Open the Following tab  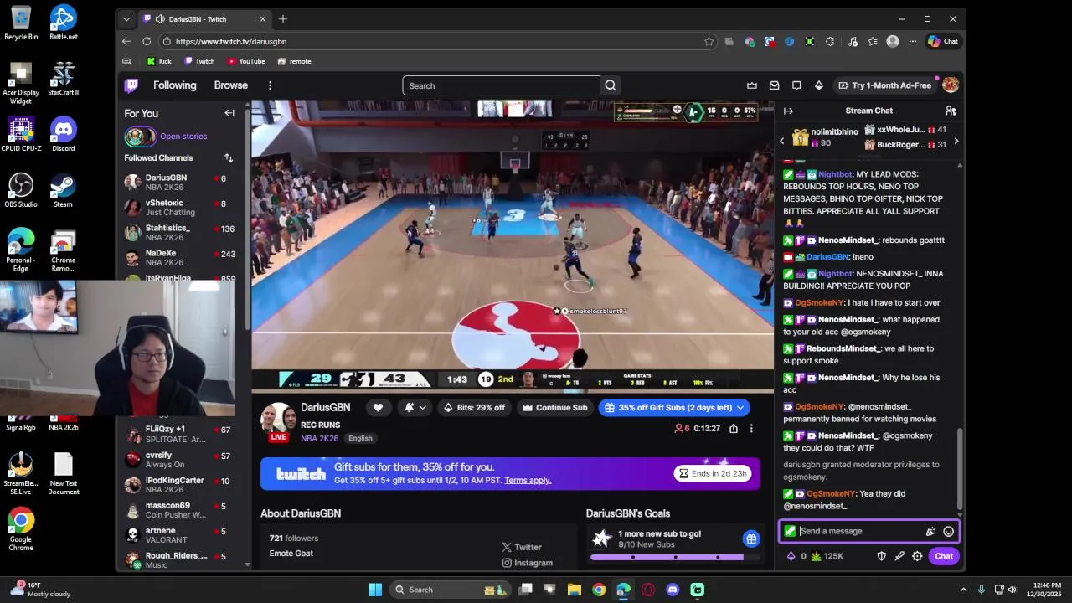[174, 85]
